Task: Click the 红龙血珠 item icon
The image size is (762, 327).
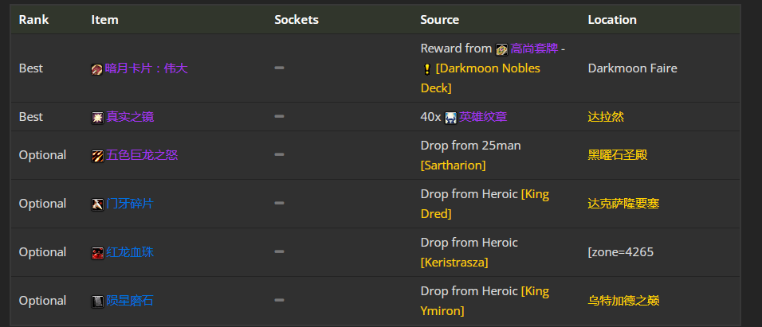Action: (x=97, y=253)
